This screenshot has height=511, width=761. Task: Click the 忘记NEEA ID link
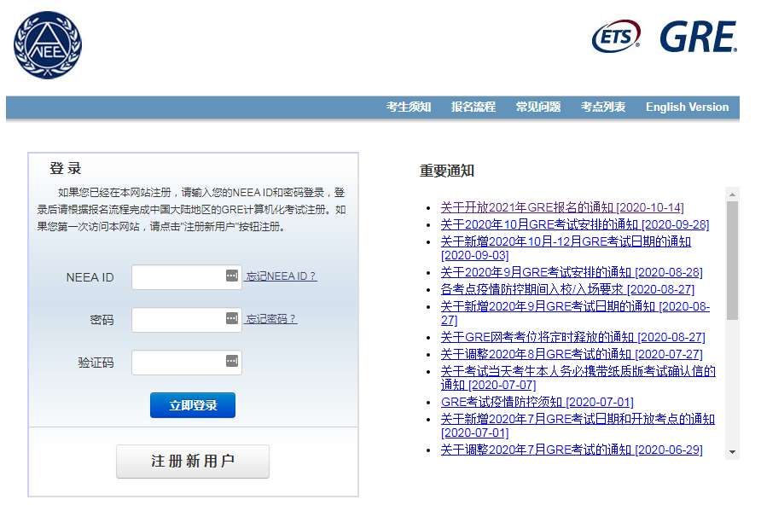pyautogui.click(x=282, y=276)
